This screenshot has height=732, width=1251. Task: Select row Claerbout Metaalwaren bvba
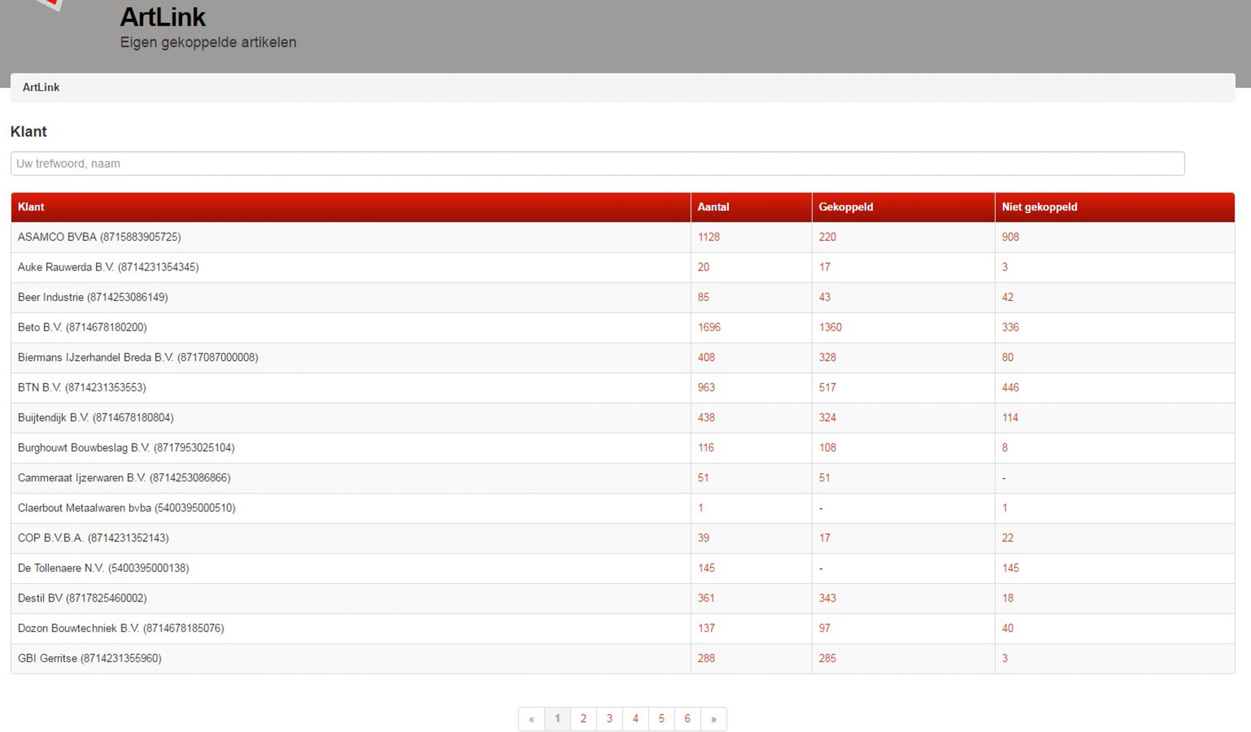(x=623, y=508)
